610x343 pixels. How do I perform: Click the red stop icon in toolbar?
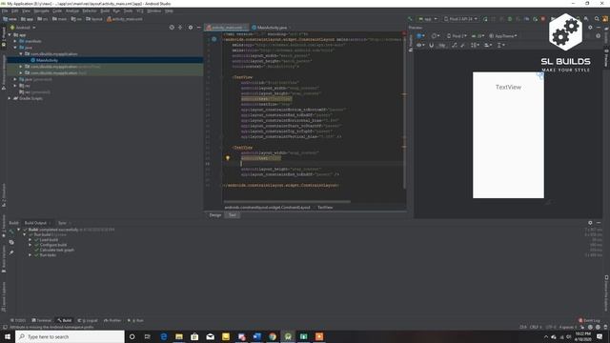click(x=543, y=19)
